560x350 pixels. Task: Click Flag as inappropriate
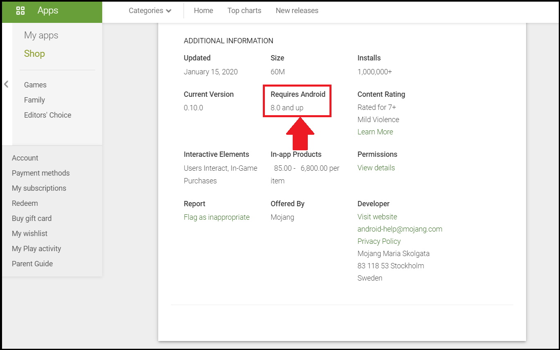click(217, 217)
